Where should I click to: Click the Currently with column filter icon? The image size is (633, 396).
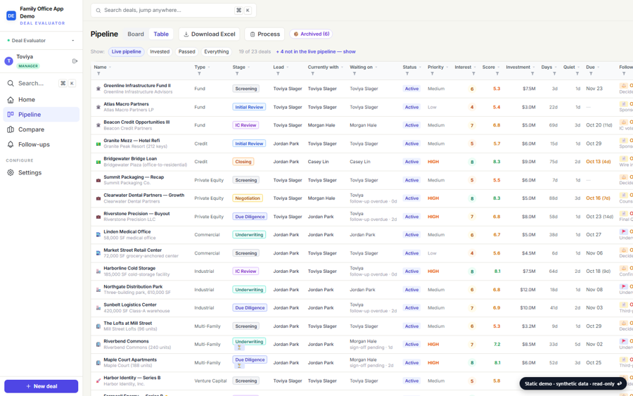pyautogui.click(x=312, y=73)
